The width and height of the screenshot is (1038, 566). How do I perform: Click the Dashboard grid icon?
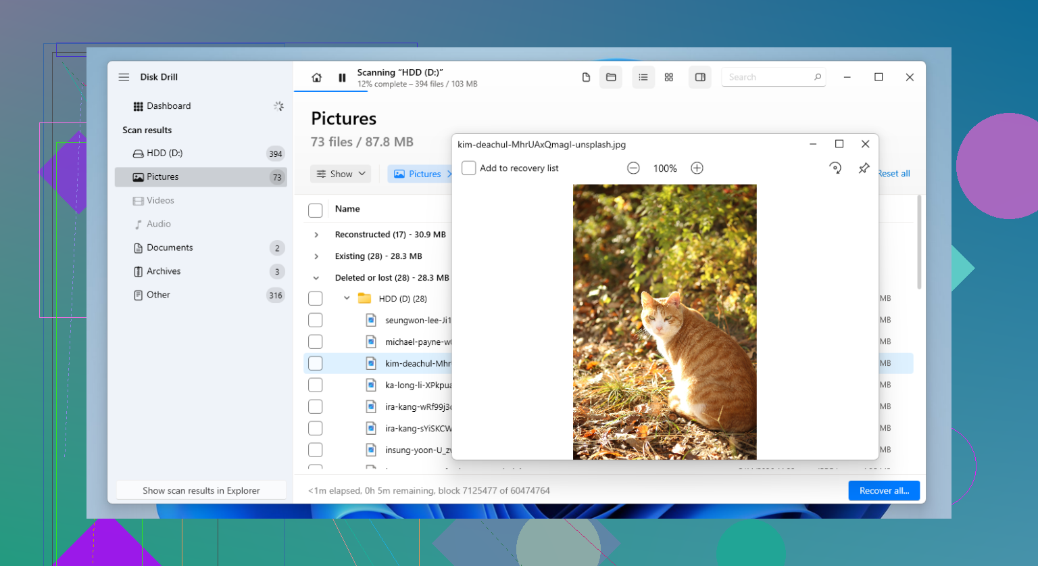coord(138,106)
